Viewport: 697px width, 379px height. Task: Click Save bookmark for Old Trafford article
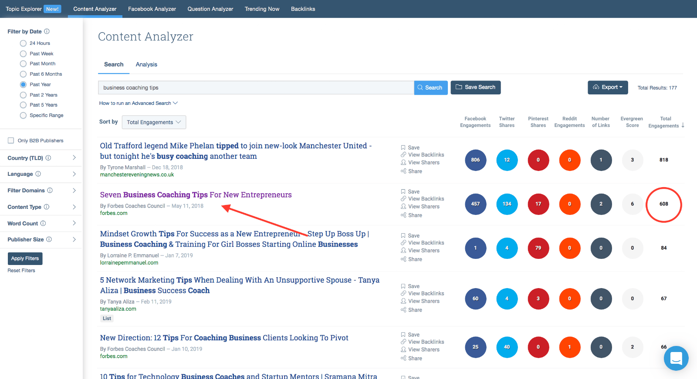(x=410, y=148)
